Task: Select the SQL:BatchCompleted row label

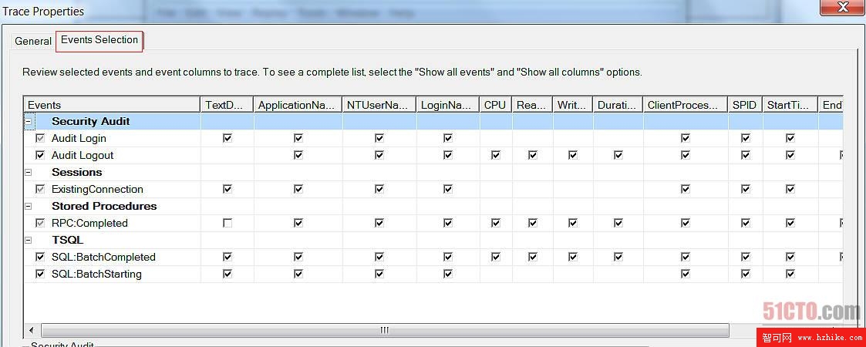Action: point(104,257)
